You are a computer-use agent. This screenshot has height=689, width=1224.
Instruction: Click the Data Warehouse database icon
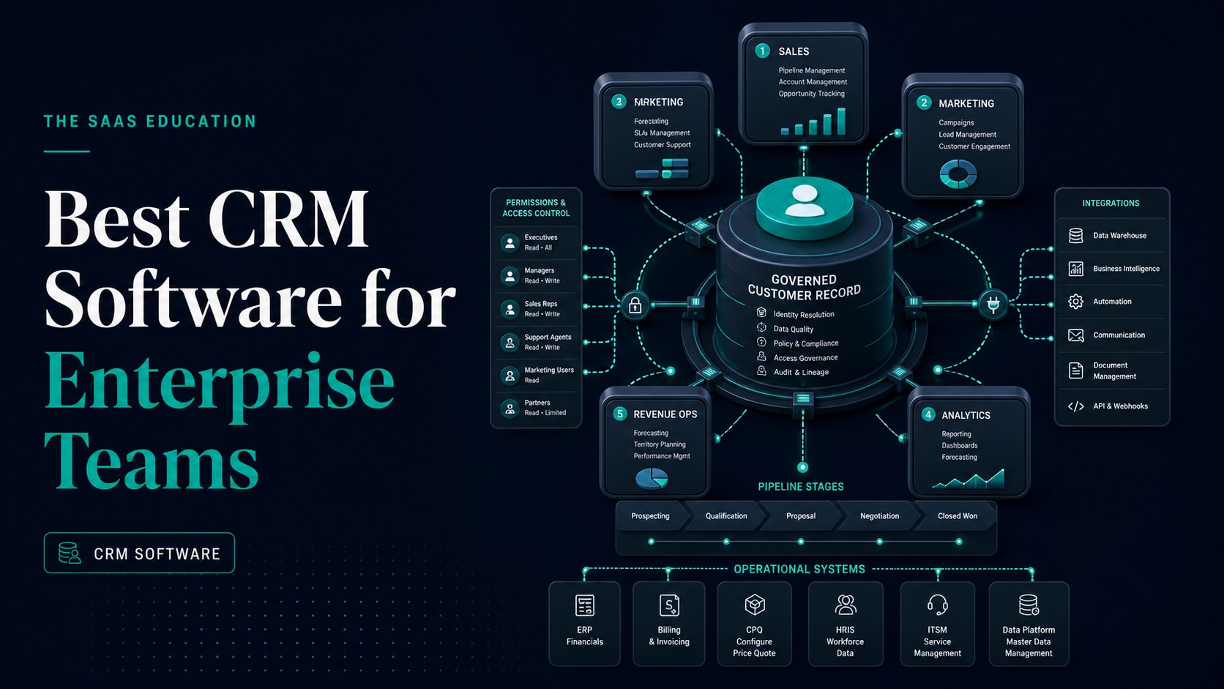tap(1075, 236)
